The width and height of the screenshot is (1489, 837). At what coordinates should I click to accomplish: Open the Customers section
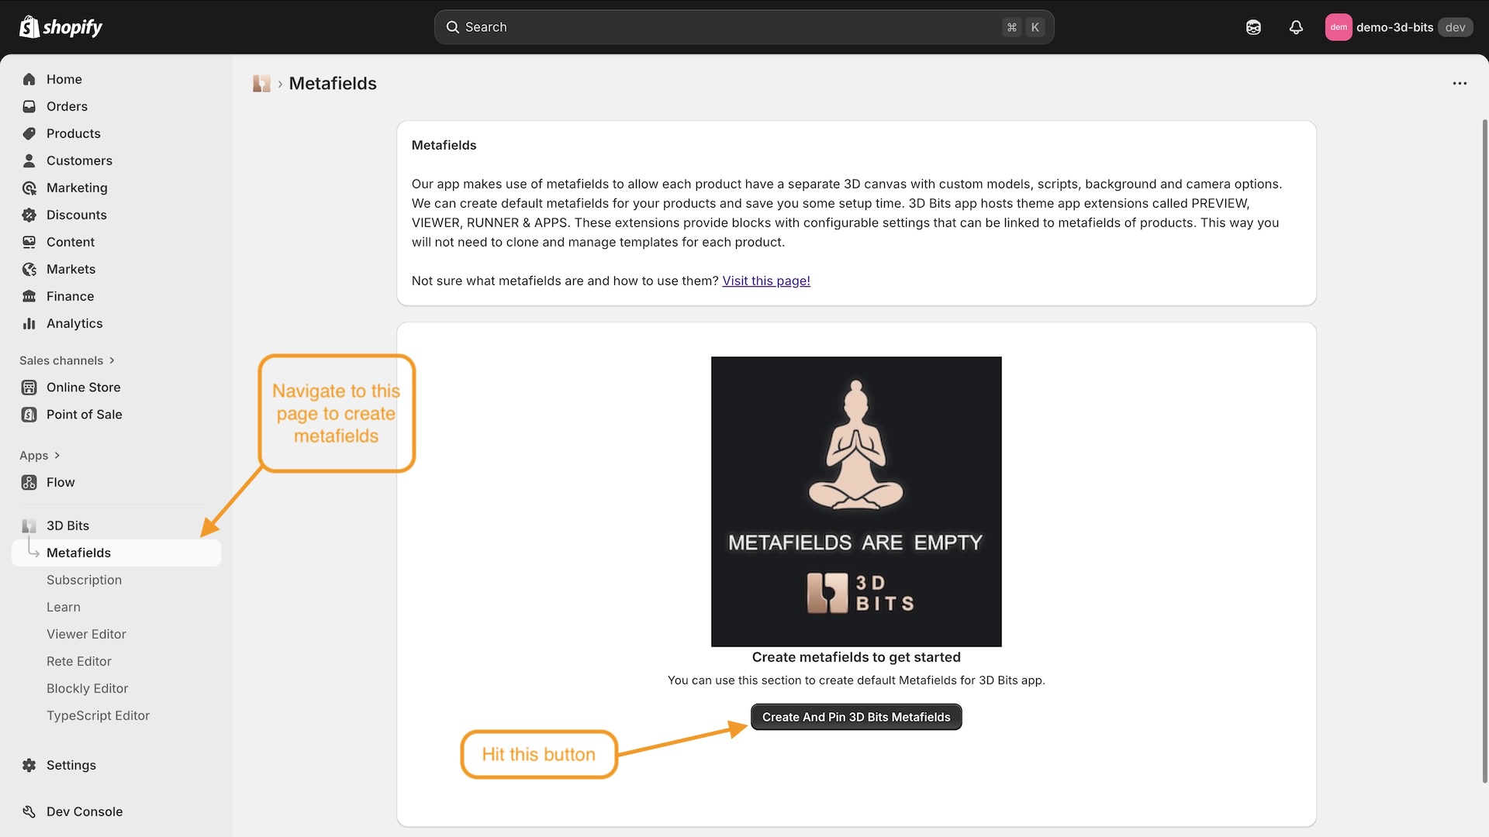[79, 160]
